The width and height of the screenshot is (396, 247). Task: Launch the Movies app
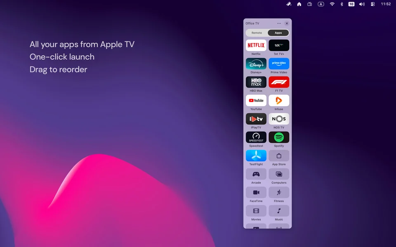click(x=256, y=211)
